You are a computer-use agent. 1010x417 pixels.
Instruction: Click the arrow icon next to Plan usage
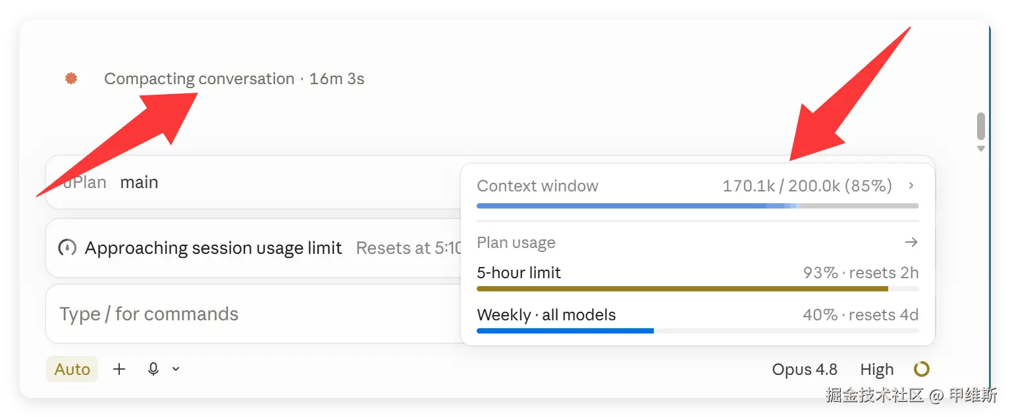[x=911, y=243]
